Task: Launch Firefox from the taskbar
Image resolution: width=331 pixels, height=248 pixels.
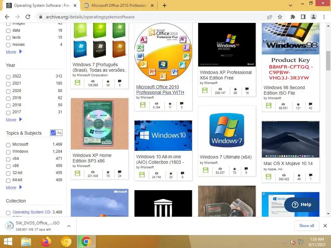Action: [46, 242]
